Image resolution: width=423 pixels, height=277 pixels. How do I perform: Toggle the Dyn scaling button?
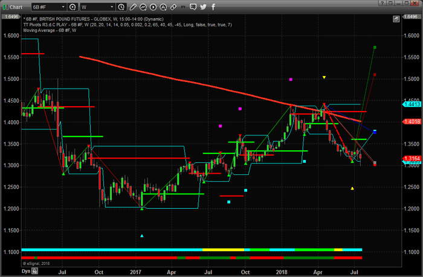(26, 271)
